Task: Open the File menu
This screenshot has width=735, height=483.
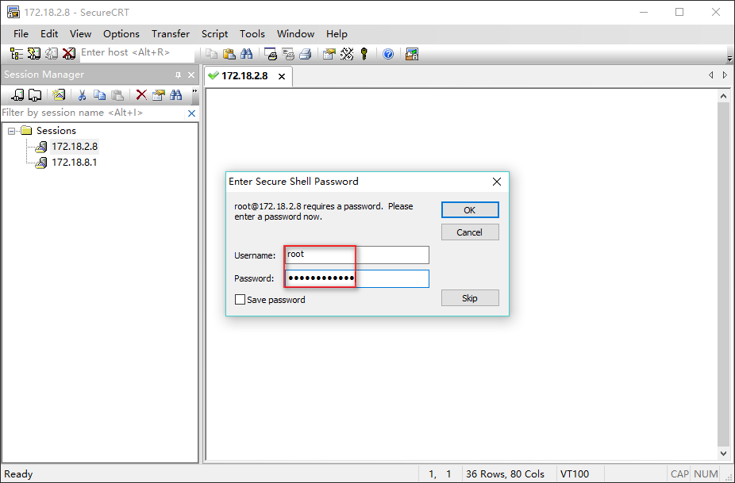Action: (21, 34)
